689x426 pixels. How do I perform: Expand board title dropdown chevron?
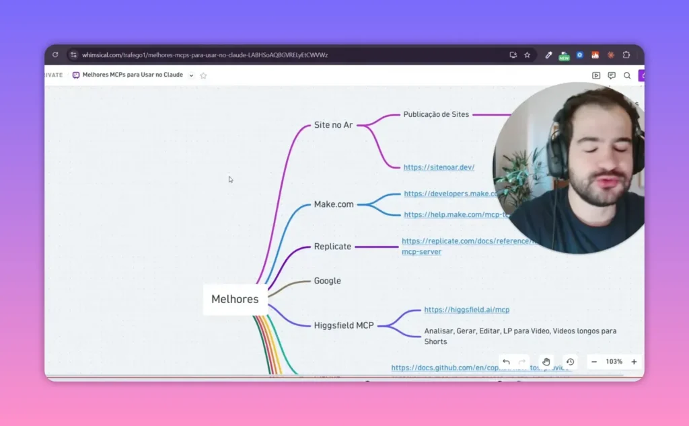click(191, 75)
